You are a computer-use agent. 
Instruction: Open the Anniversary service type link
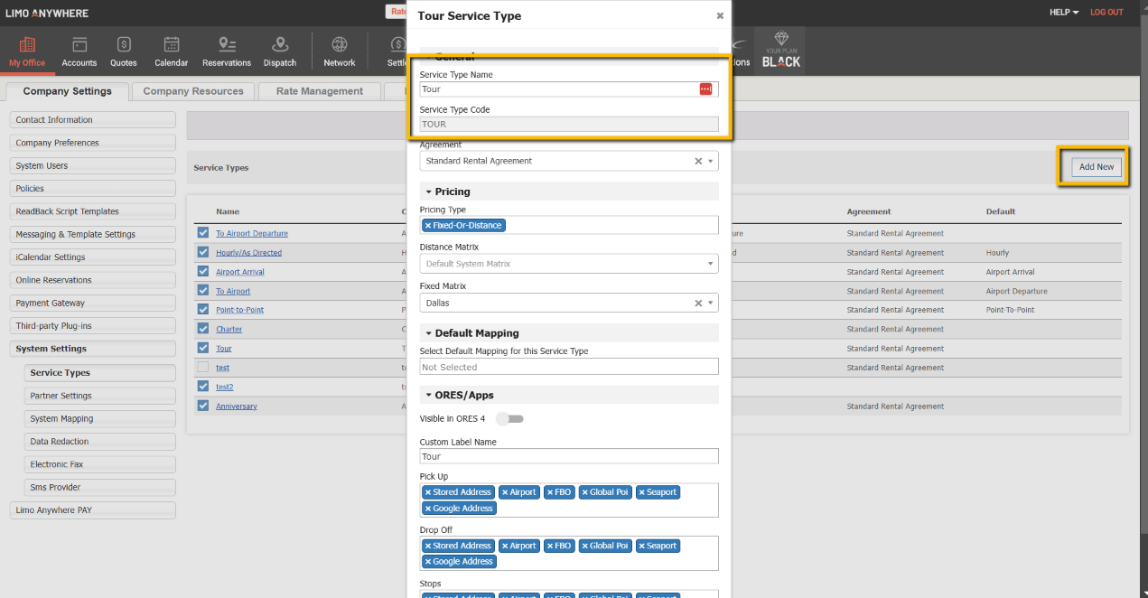(x=236, y=406)
